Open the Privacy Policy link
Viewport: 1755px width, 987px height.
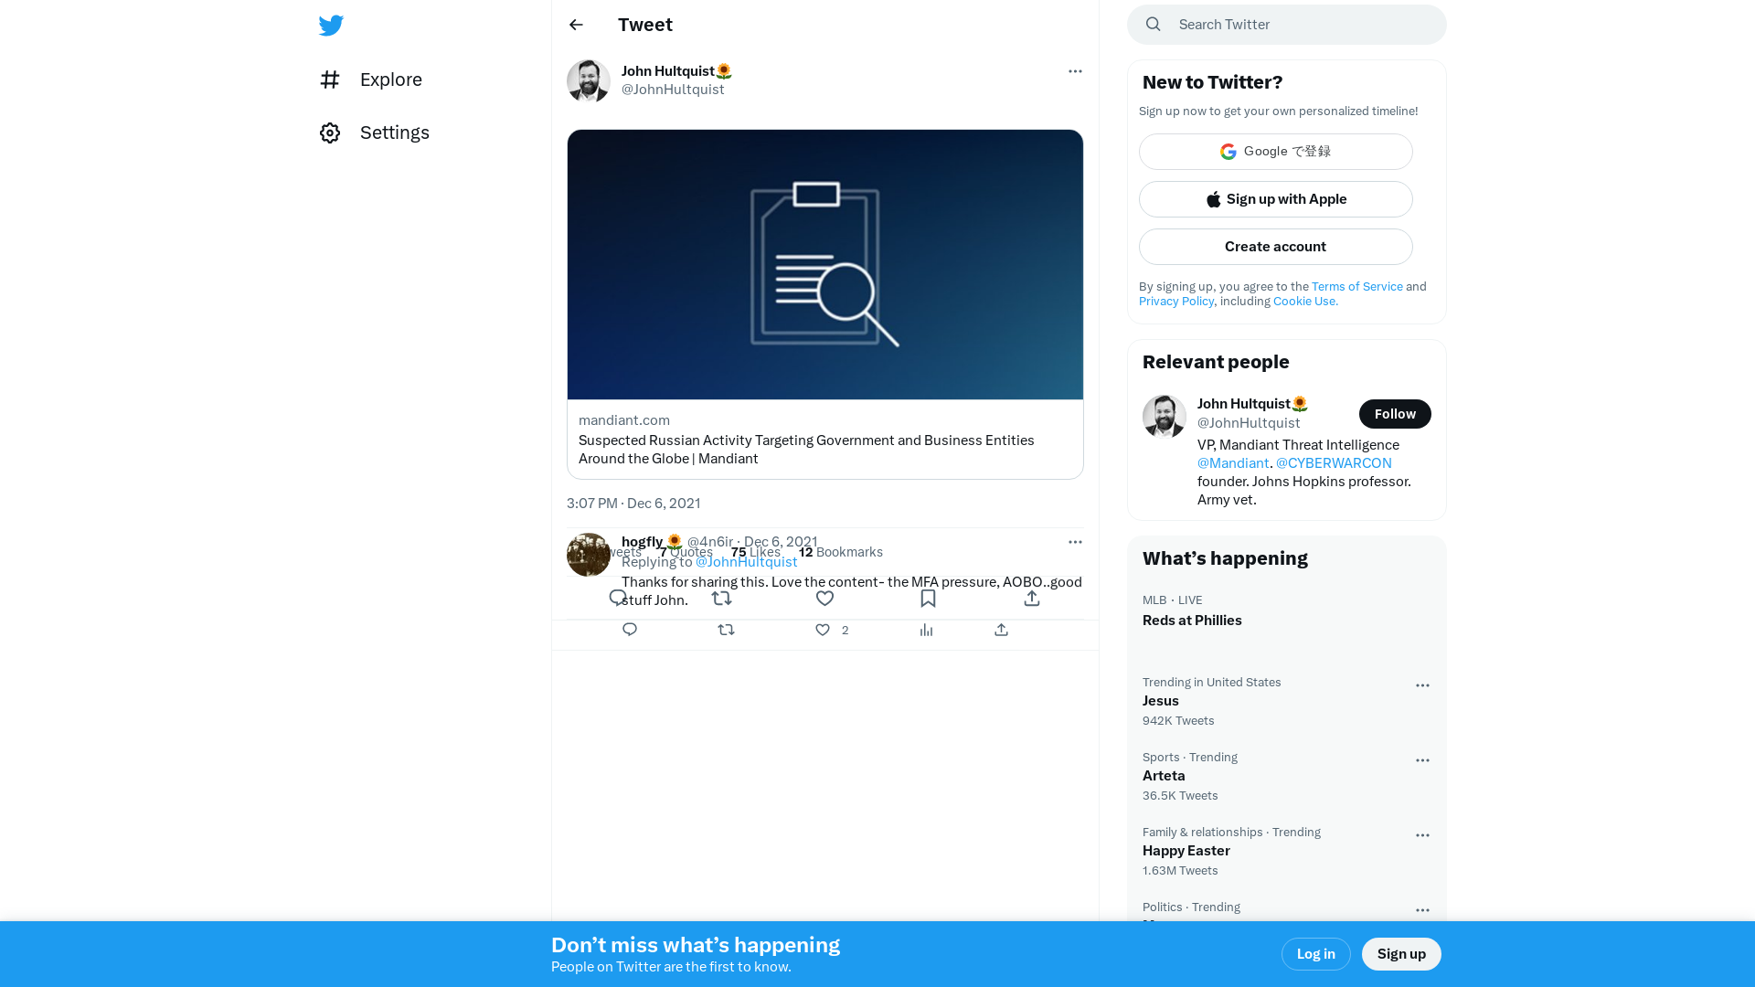(1176, 302)
